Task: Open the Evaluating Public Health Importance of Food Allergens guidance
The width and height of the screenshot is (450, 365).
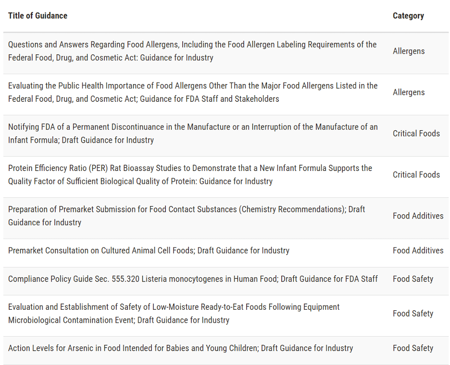Action: click(193, 92)
